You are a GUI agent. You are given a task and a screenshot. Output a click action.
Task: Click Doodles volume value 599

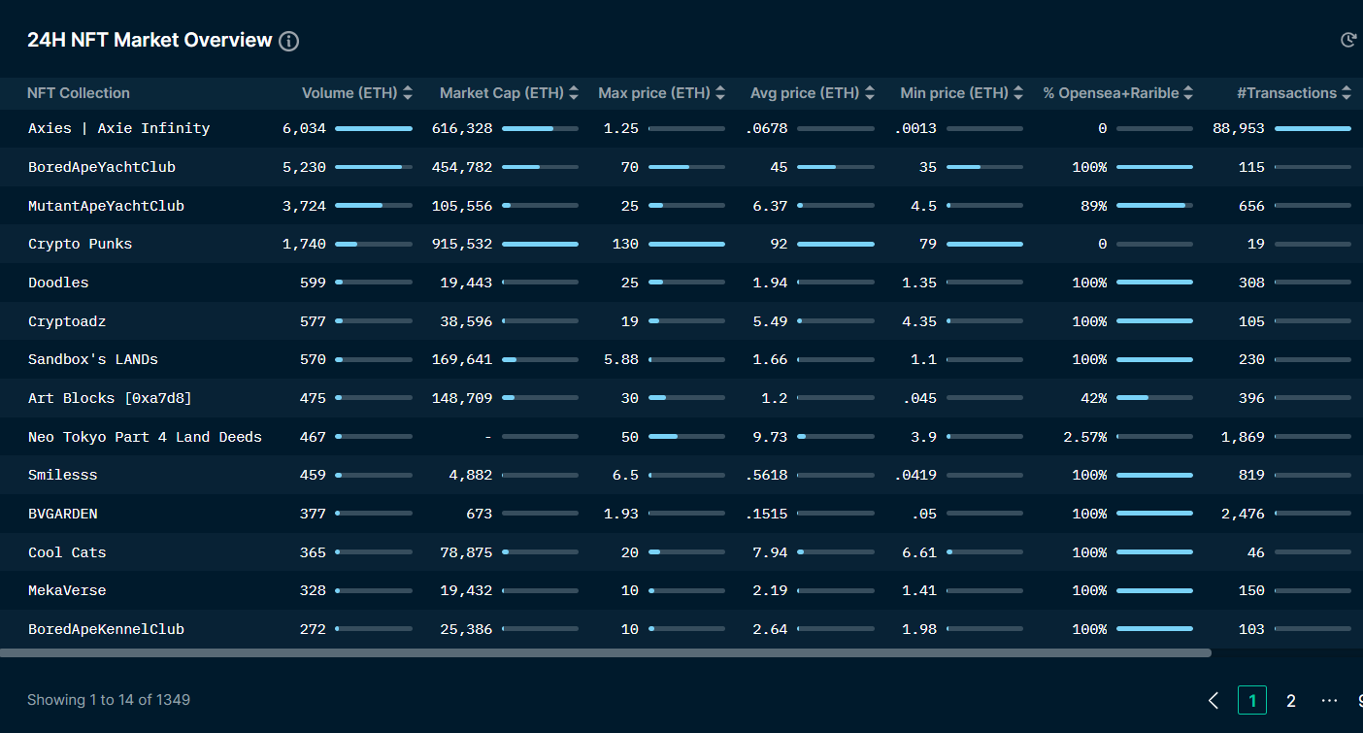[x=313, y=283]
